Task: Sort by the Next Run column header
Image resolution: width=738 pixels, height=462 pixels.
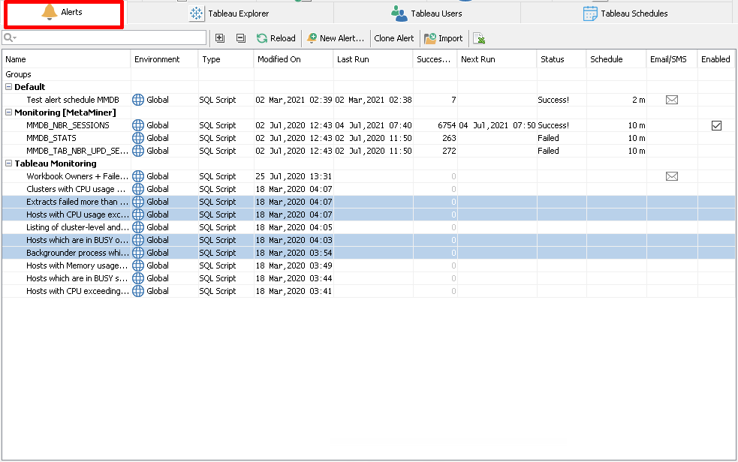Action: (x=497, y=59)
